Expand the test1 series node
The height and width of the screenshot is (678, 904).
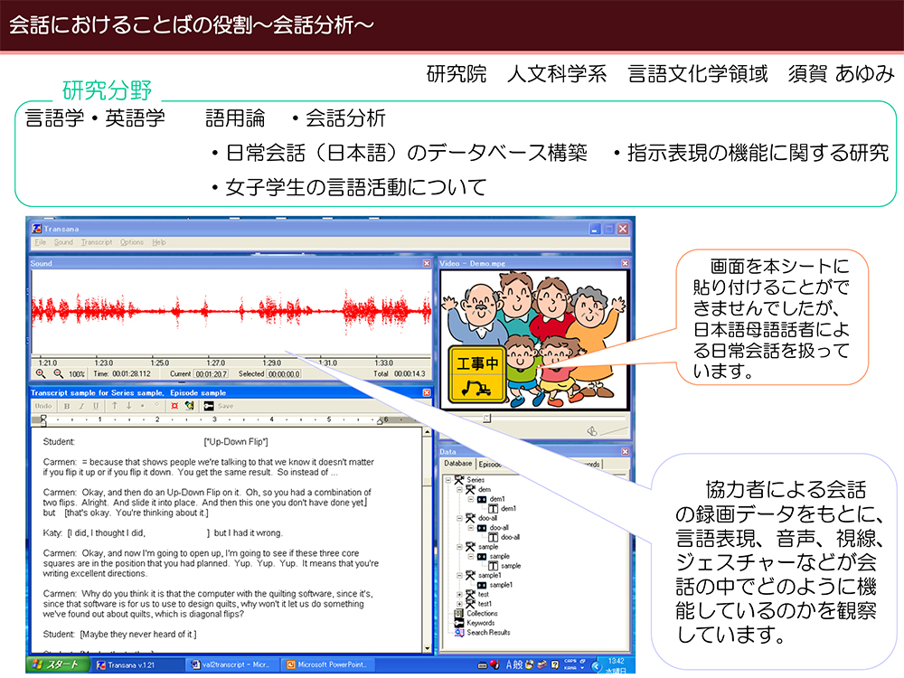tap(459, 604)
